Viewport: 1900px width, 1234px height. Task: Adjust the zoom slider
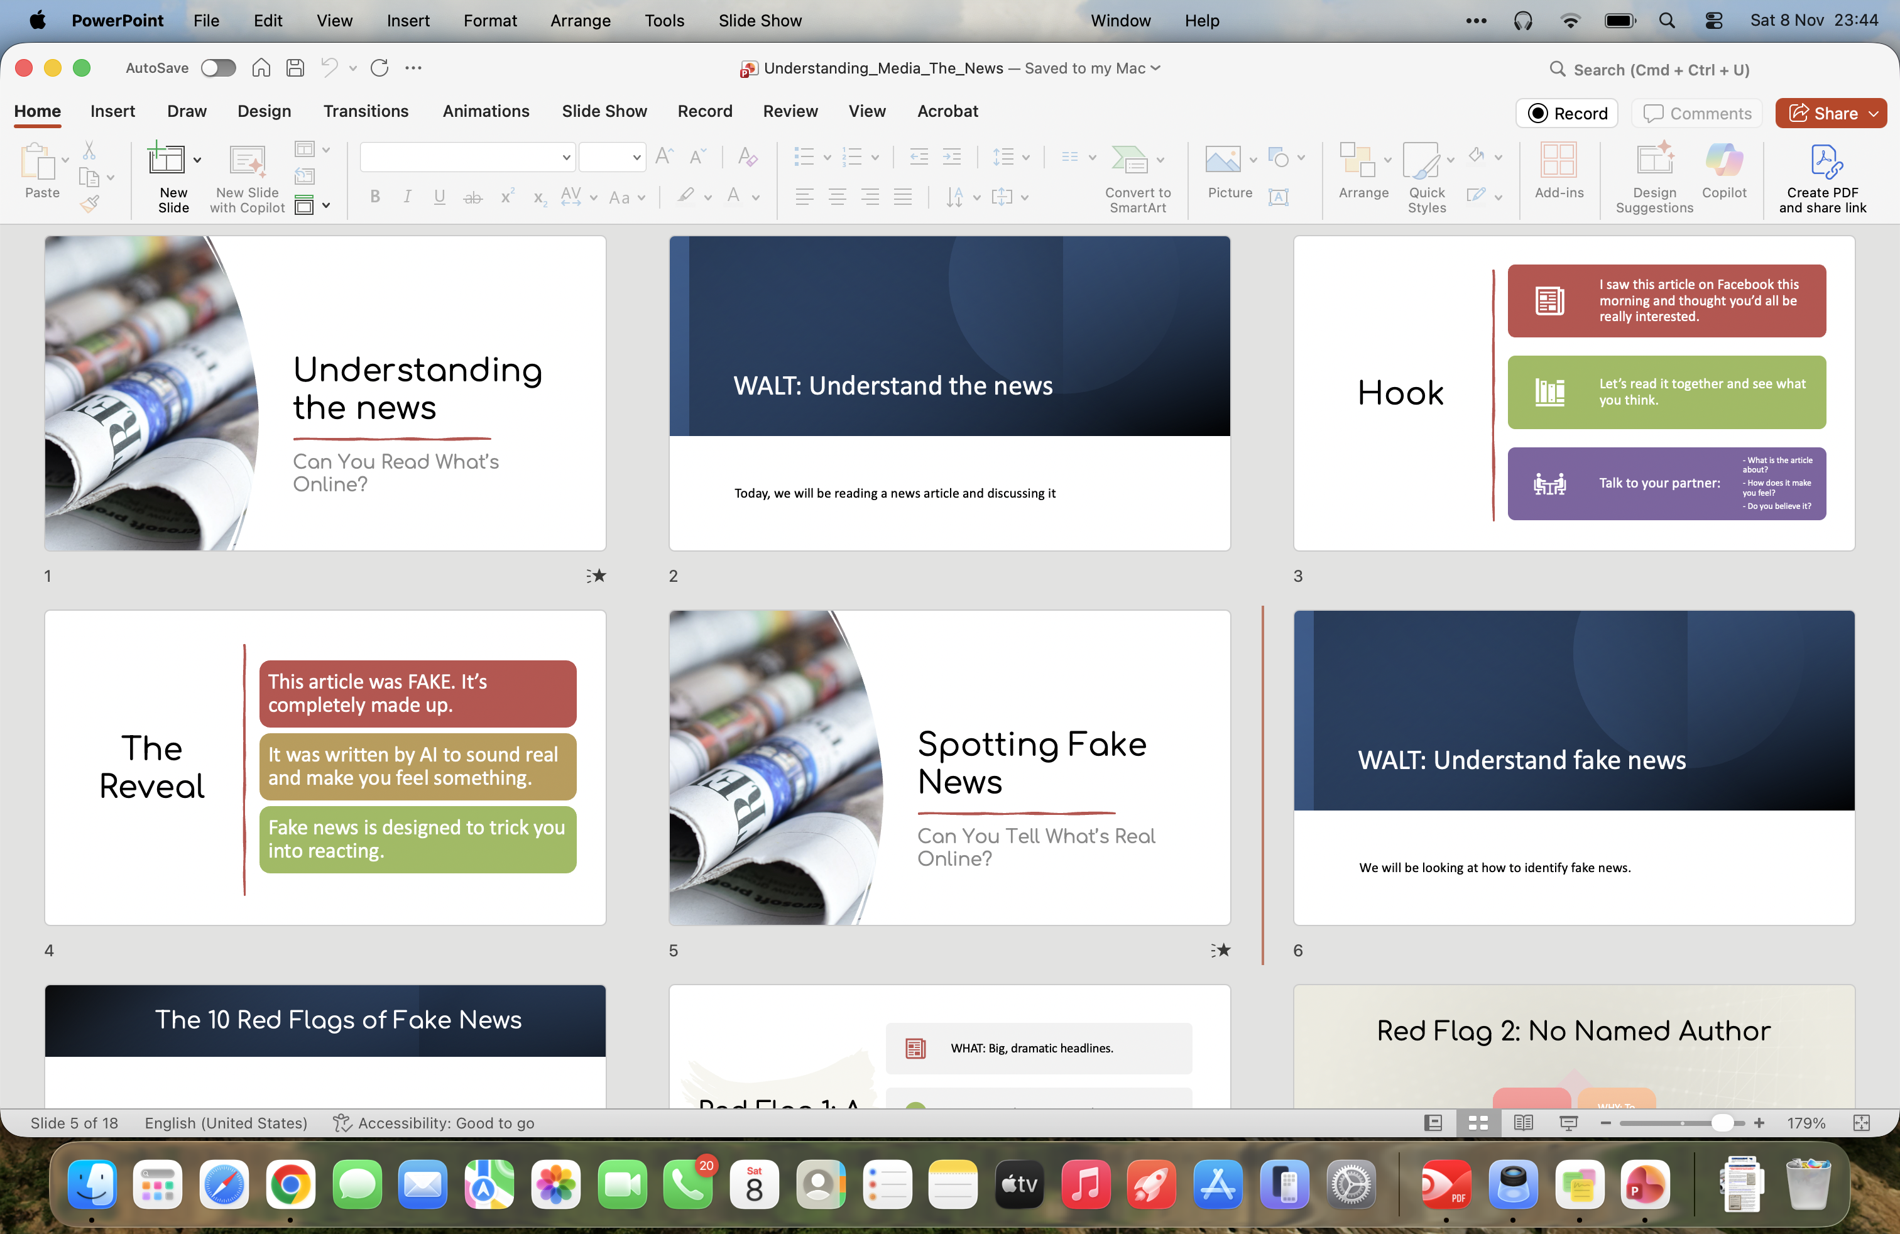(1724, 1123)
